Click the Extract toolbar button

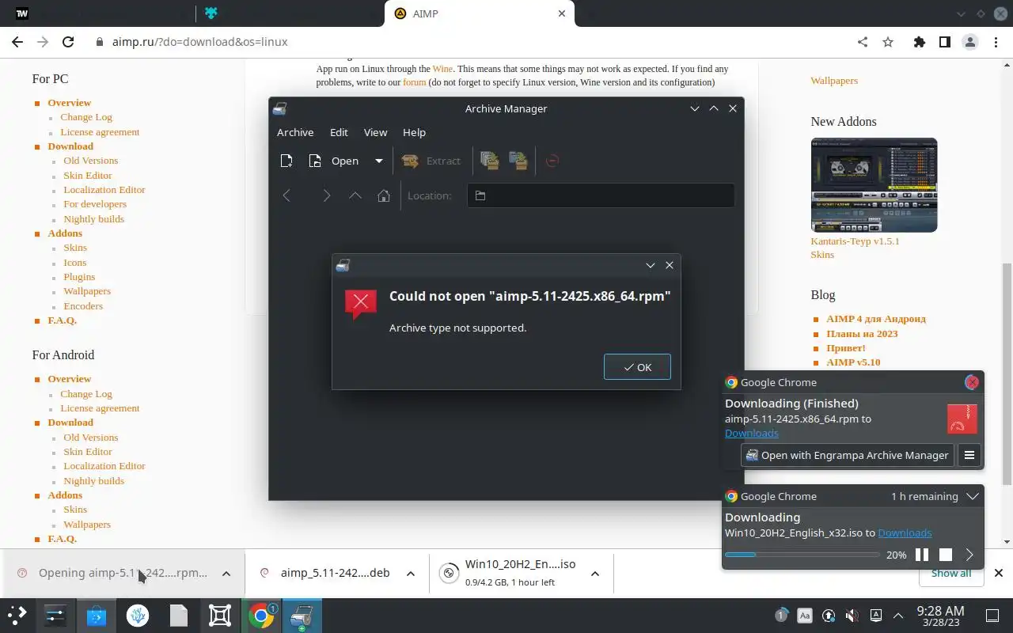point(431,161)
